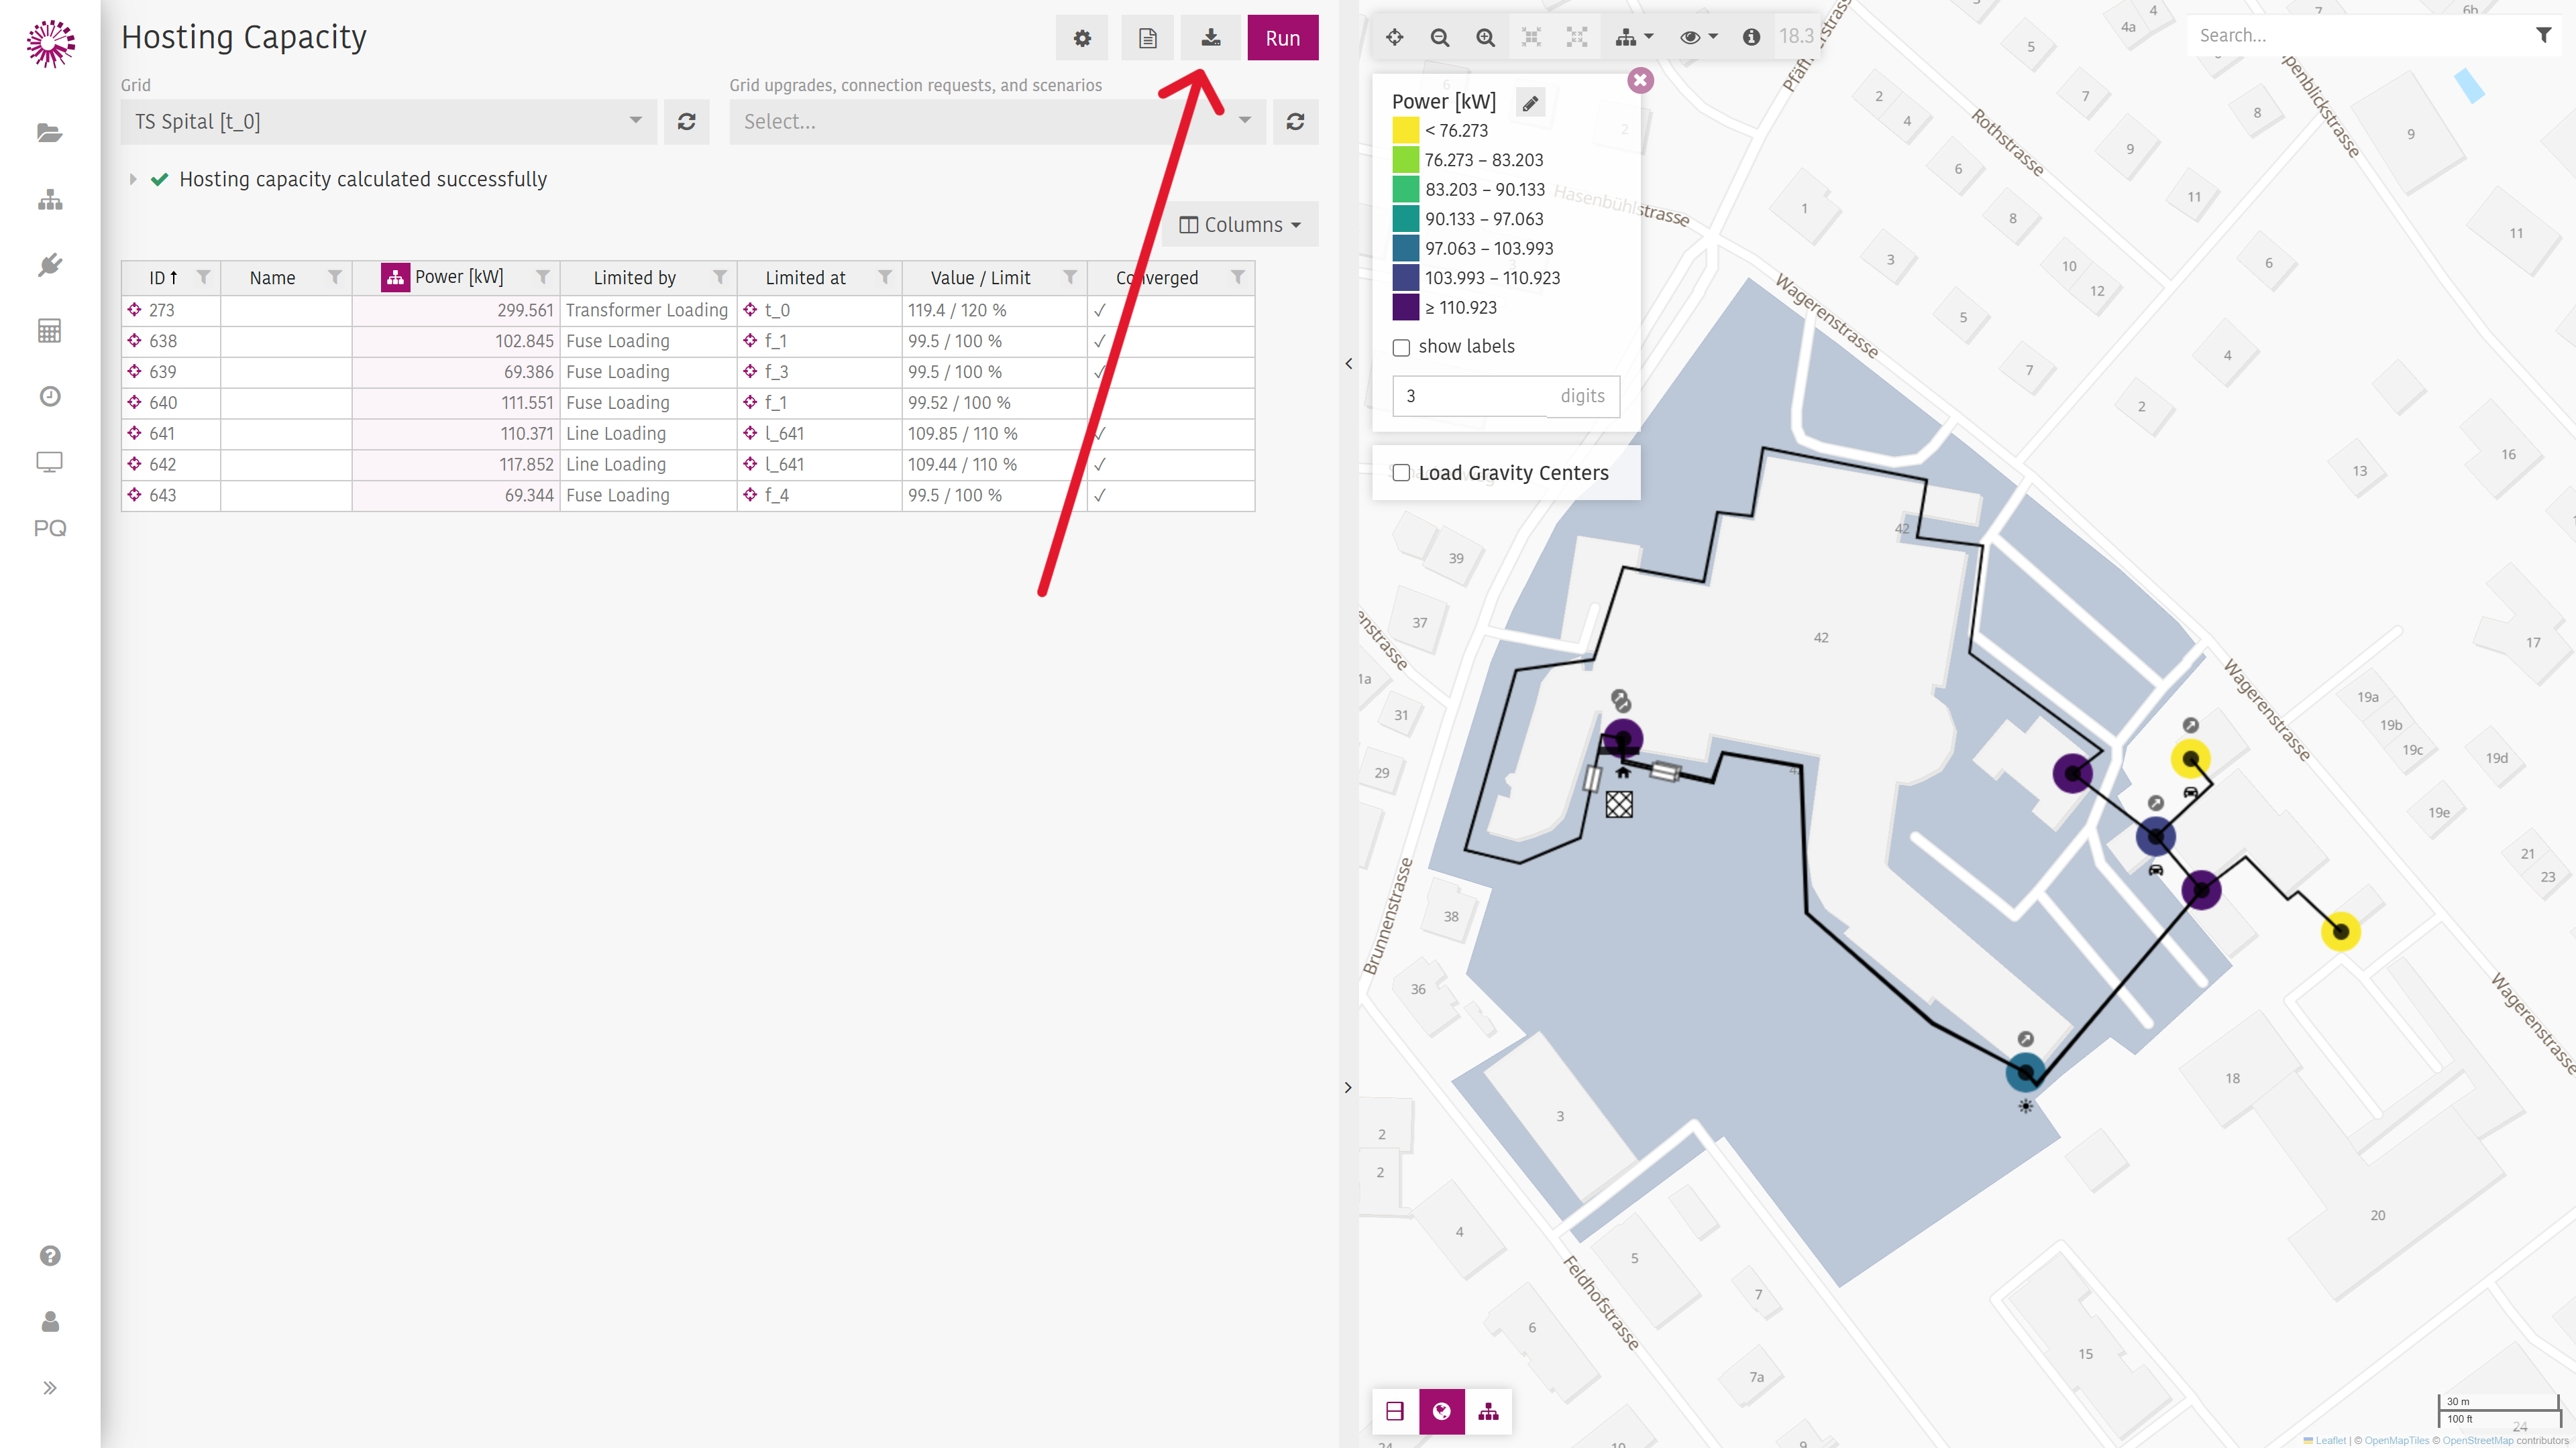Edit the Power [kW] legend with pencil

click(1530, 102)
